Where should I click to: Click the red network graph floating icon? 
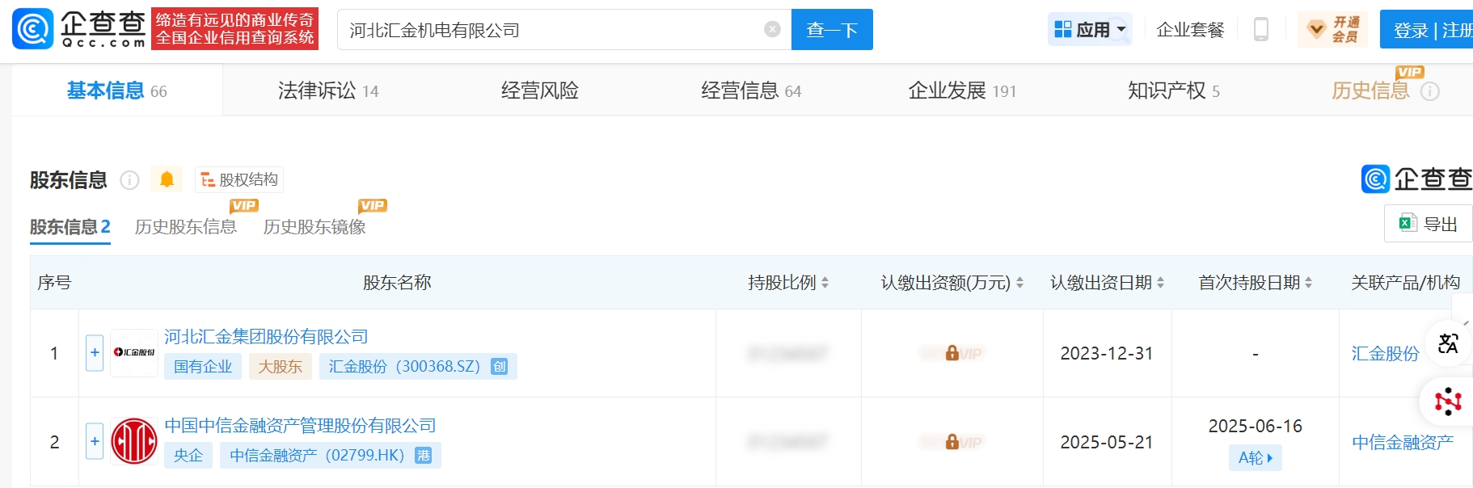pos(1448,402)
